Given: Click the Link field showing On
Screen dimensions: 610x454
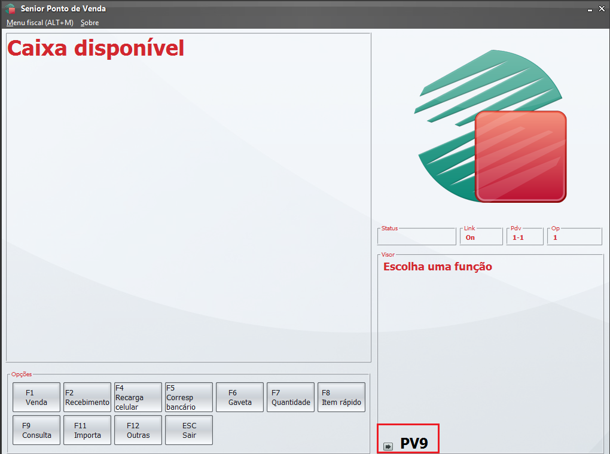Looking at the screenshot, I should tap(481, 237).
